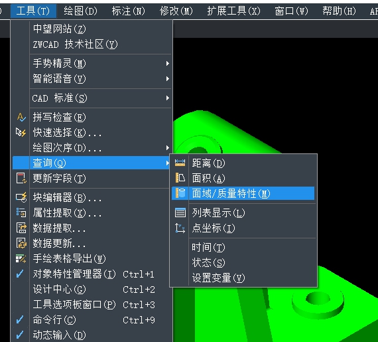Select 手势精灵(M) menu item
This screenshot has width=378, height=342.
tap(92, 64)
